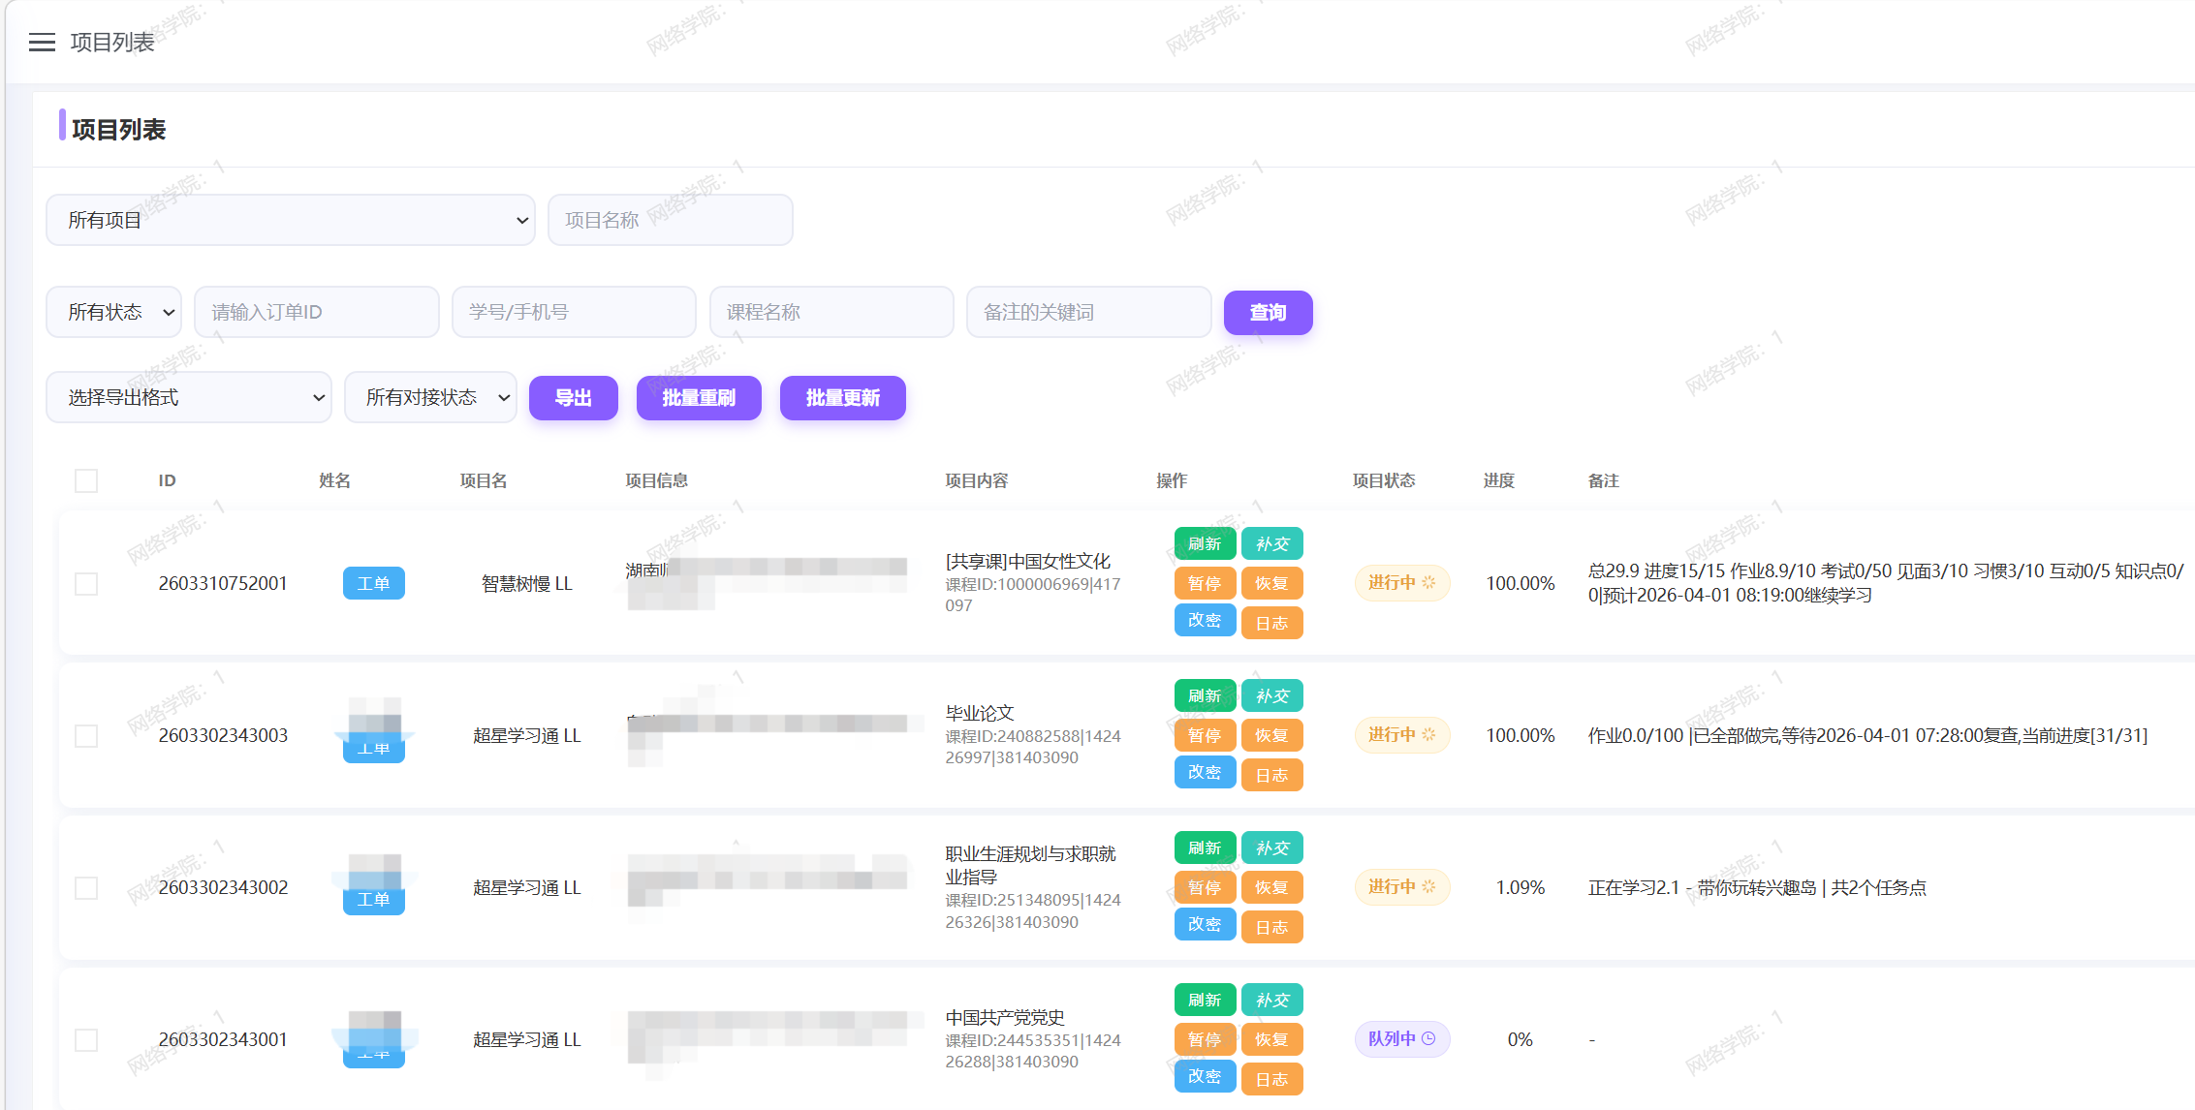The height and width of the screenshot is (1110, 2195).
Task: Click 补交 on the 毕业论文 row
Action: pyautogui.click(x=1272, y=695)
